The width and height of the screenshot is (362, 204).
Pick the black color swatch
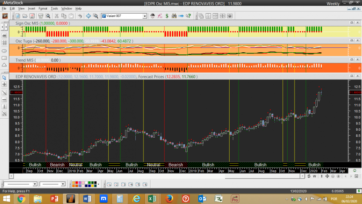click(x=95, y=183)
